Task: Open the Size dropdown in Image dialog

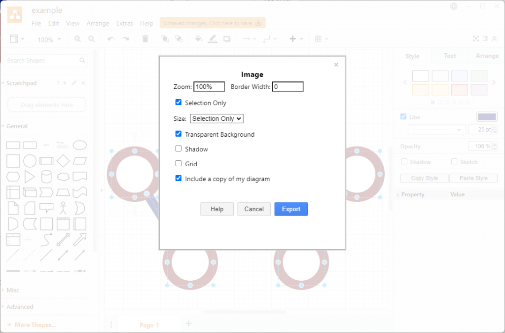Action: (217, 118)
